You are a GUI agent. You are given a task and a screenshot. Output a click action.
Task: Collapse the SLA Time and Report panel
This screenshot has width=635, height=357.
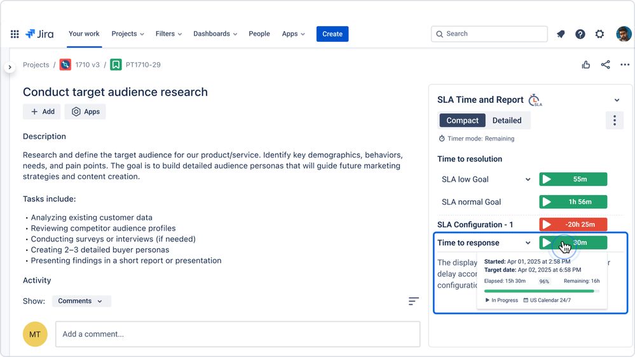[x=617, y=100]
